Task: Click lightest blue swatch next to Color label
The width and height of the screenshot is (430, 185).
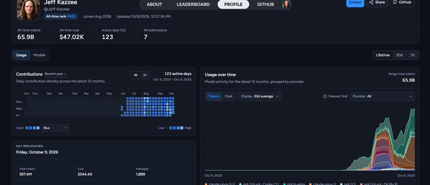Action: [38, 128]
